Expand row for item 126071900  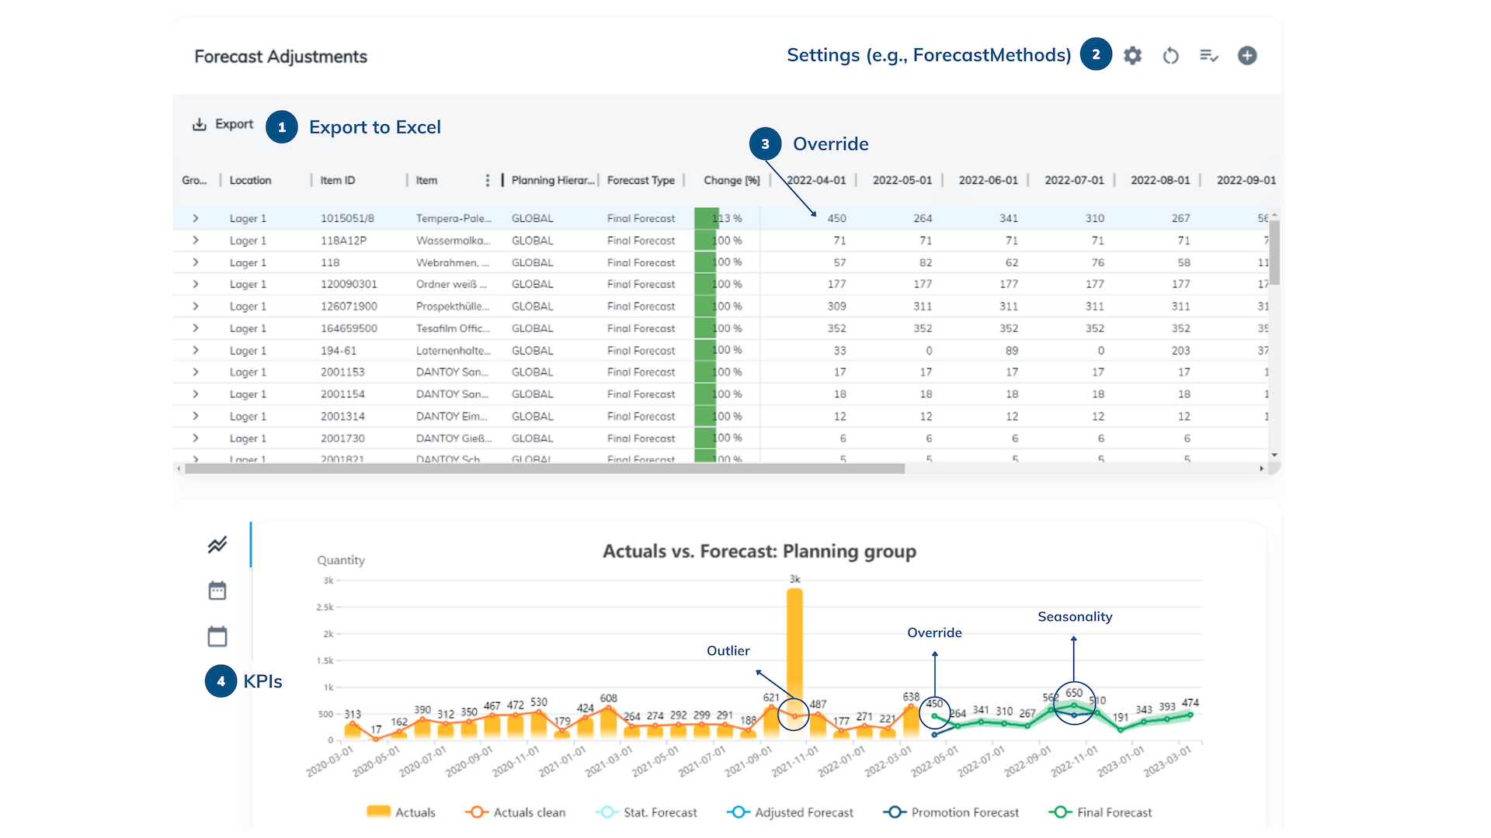click(x=196, y=306)
